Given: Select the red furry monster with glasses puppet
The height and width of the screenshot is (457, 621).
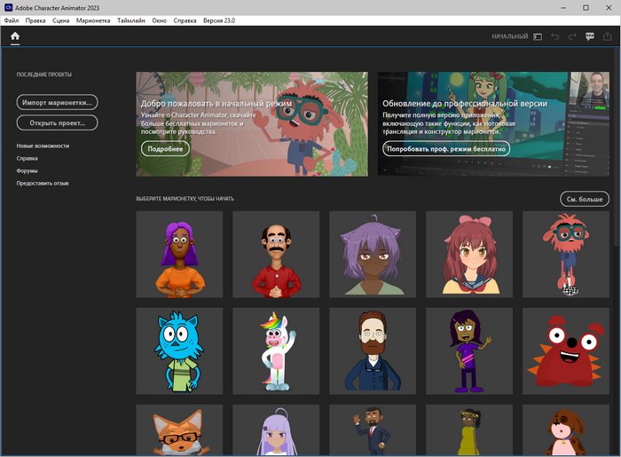Looking at the screenshot, I should click(x=566, y=255).
